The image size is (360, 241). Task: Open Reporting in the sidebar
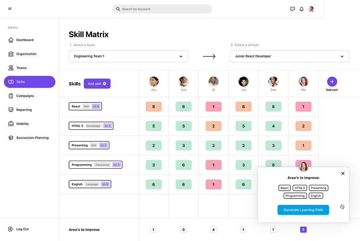24,110
